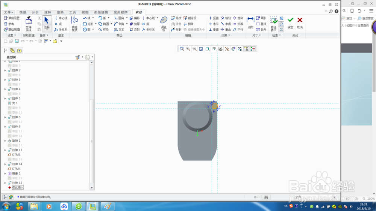Click the 删除段 (Delete Segment) tool

click(x=190, y=18)
